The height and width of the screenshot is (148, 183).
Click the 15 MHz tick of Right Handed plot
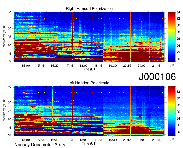pos(10,54)
